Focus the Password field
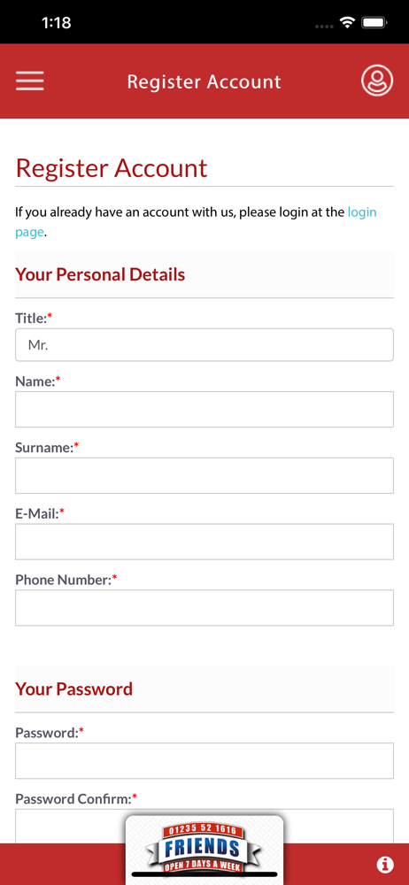Viewport: 409px width, 885px height. point(204,761)
